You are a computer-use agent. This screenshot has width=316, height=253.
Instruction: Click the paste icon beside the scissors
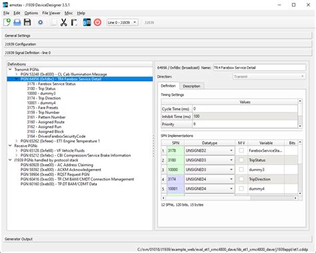point(74,23)
